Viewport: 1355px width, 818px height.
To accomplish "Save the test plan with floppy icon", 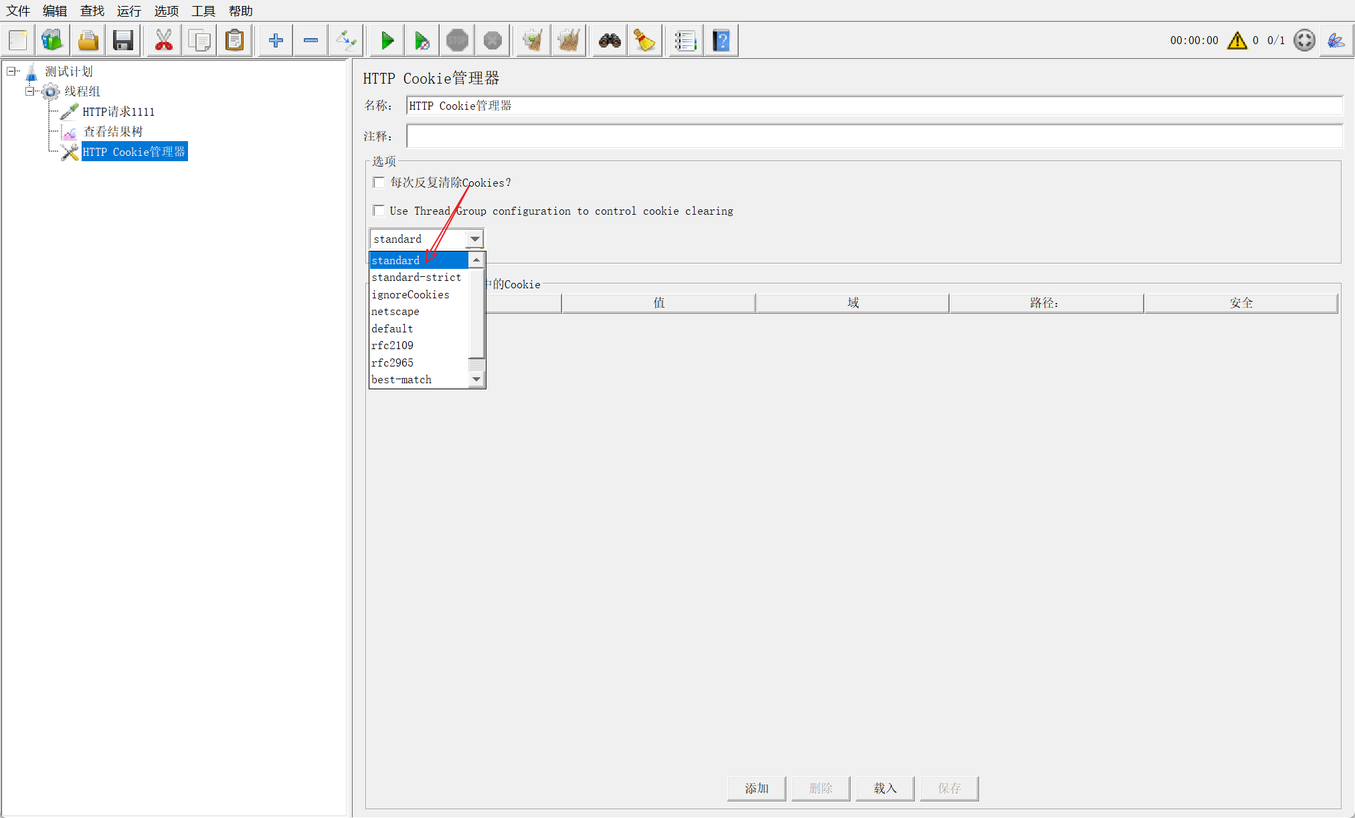I will [123, 41].
